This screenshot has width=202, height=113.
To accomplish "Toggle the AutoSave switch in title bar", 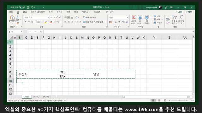I will coord(22,7).
